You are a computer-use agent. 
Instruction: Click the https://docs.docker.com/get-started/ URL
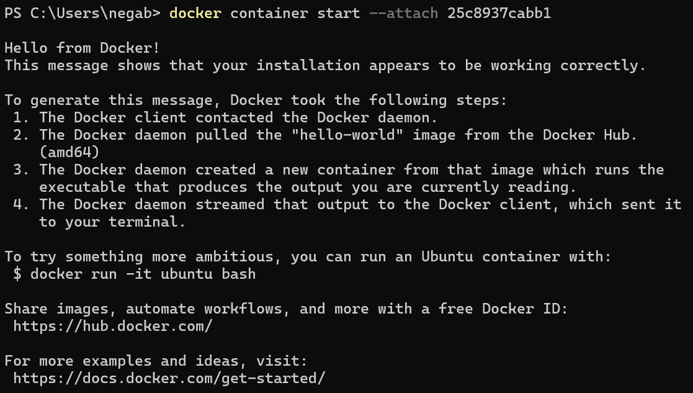(169, 379)
